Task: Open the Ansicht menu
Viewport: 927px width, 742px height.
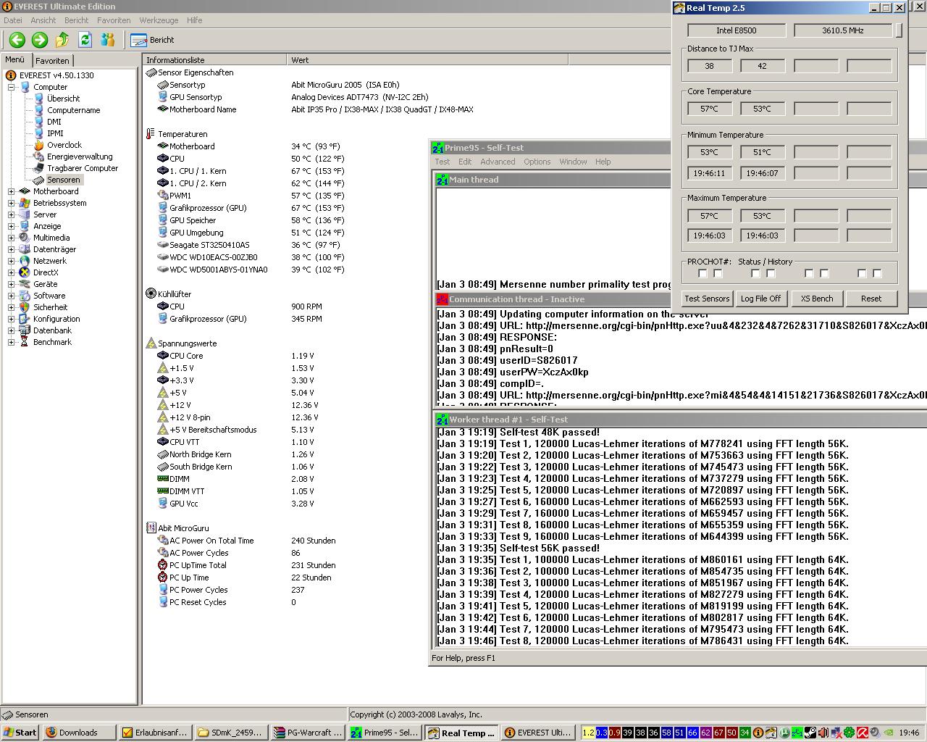Action: 43,20
